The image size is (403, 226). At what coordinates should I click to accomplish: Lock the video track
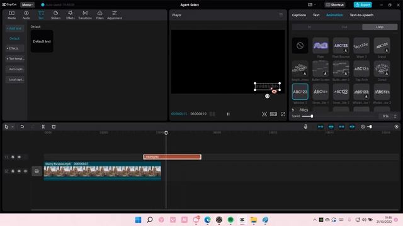[x=13, y=171]
